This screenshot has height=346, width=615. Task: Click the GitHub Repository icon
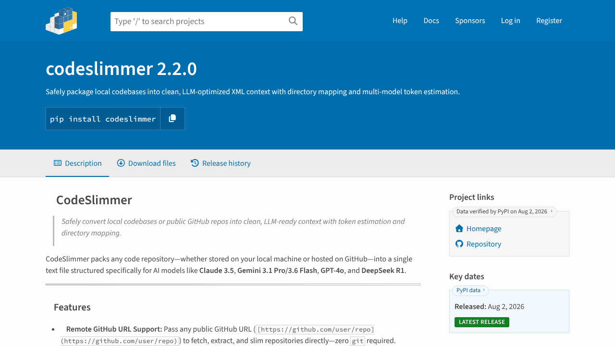[x=459, y=244]
